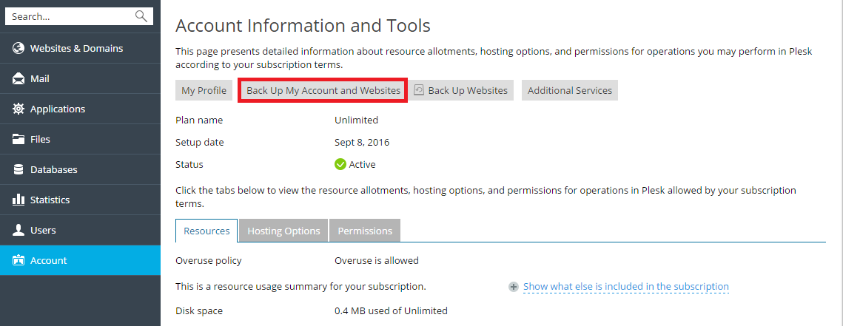Click the Mail envelope icon
Viewport: 843px width, 326px height.
19,79
